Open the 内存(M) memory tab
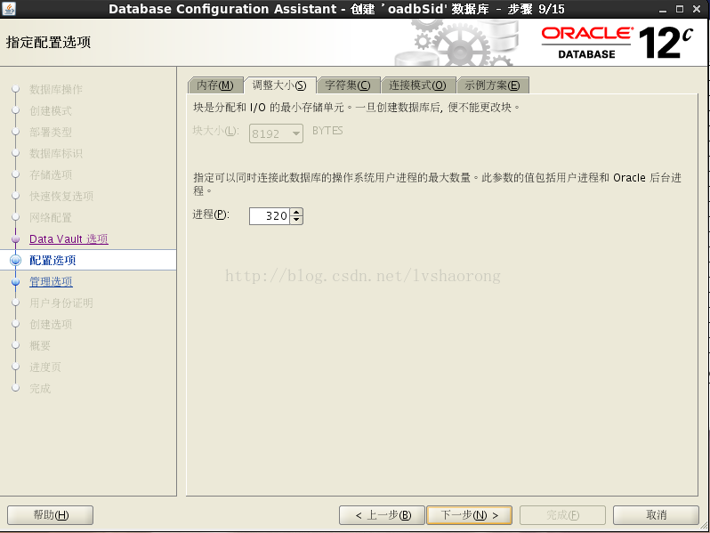This screenshot has height=533, width=710. coord(215,85)
